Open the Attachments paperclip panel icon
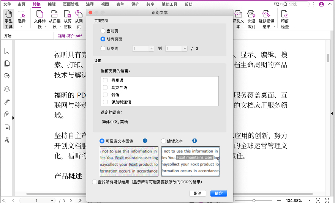The width and height of the screenshot is (335, 203). tap(7, 102)
